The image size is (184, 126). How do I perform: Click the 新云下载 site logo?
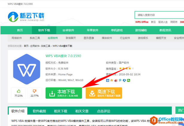[x=26, y=17]
